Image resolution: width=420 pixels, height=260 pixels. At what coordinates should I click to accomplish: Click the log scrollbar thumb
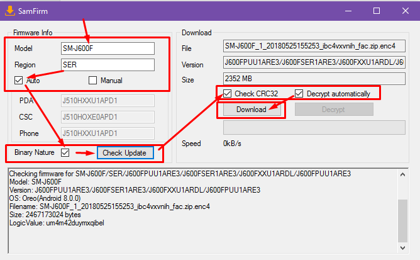(x=402, y=220)
